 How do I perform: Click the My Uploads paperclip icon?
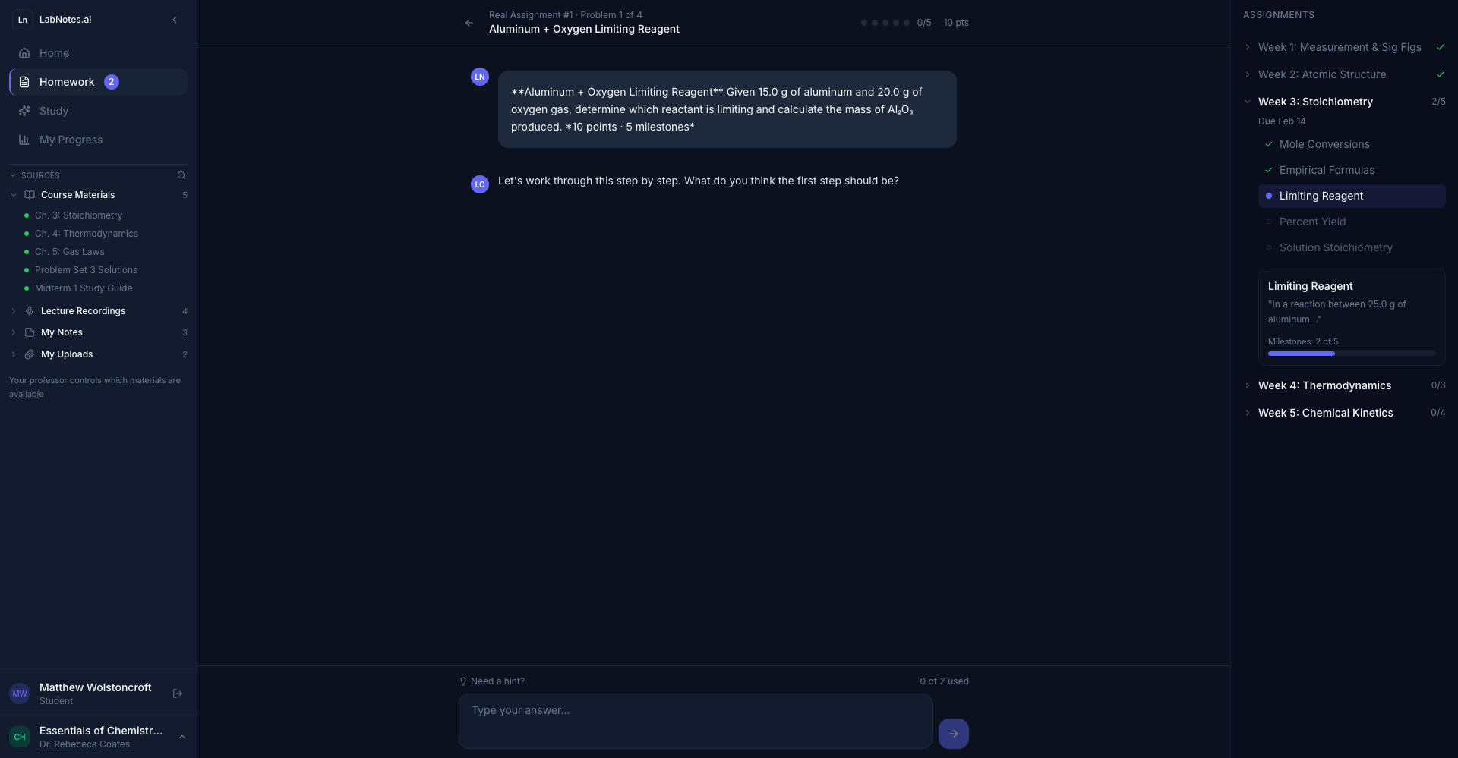pos(29,354)
